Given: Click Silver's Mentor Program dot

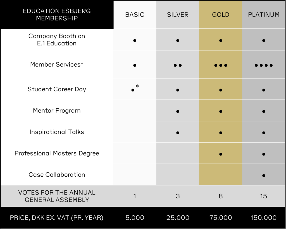Looking at the screenshot, I should click(x=178, y=111).
